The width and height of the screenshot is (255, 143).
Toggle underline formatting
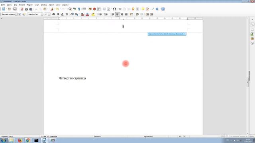(62, 14)
